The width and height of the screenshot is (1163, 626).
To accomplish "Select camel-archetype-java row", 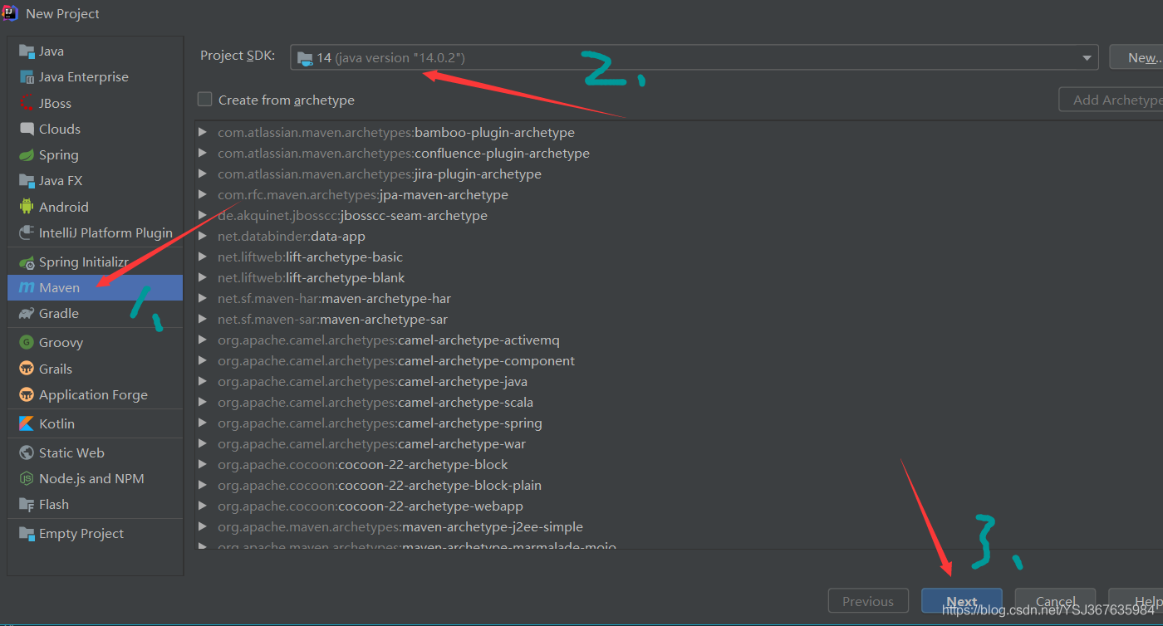I will pos(679,381).
